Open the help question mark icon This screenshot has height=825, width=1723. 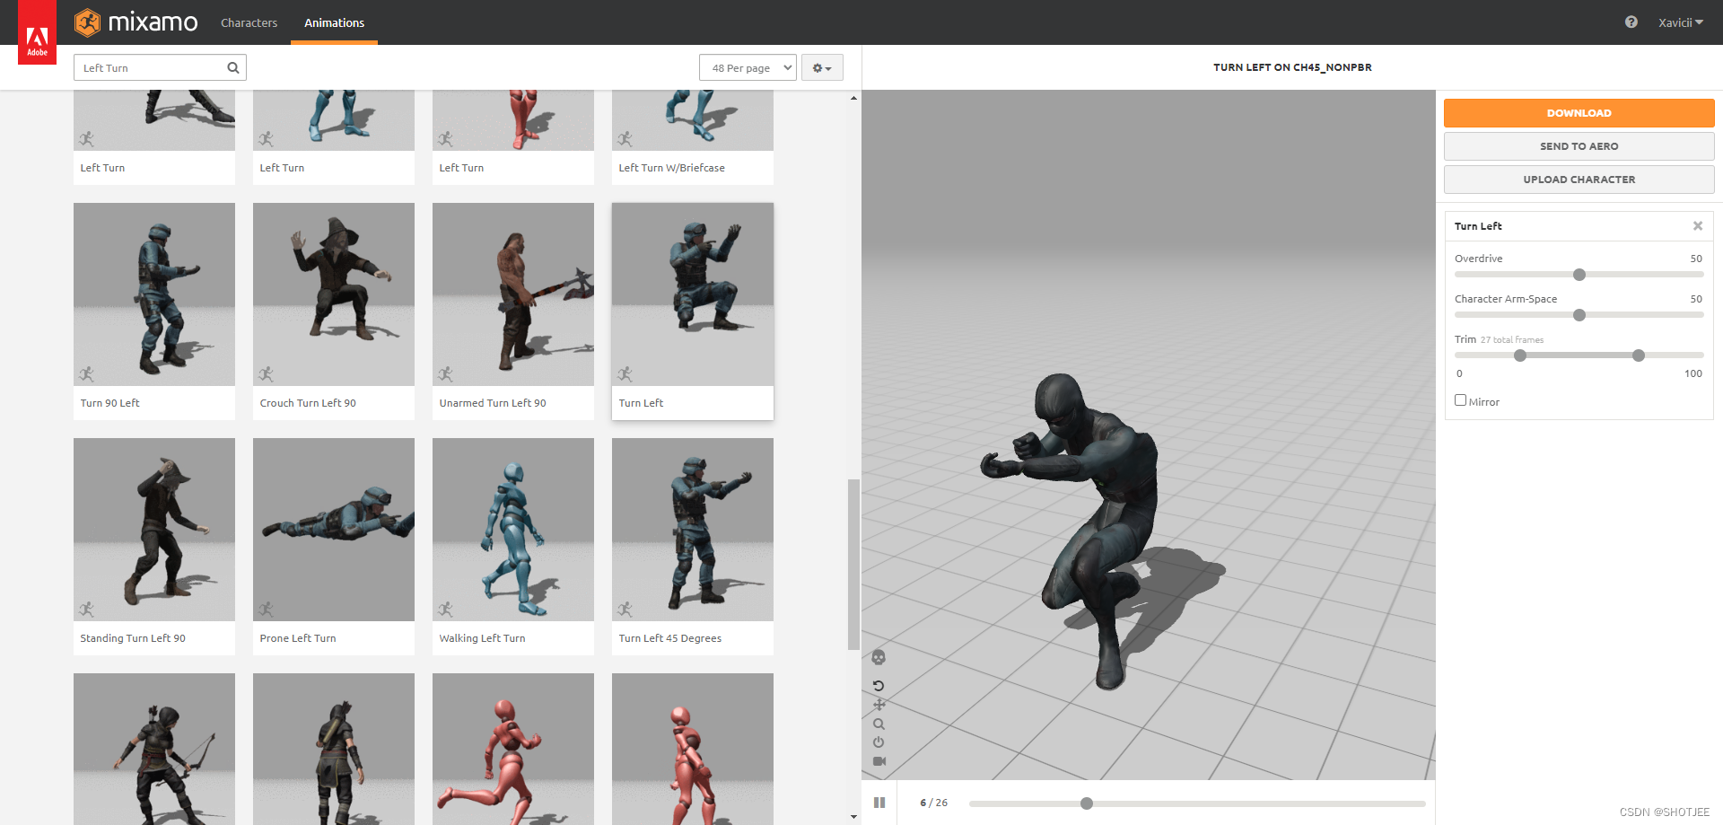(x=1631, y=22)
